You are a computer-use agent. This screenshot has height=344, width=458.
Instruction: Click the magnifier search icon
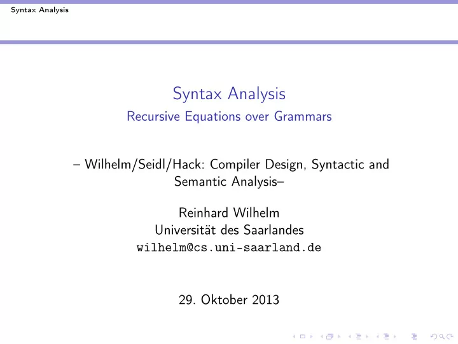(442, 336)
